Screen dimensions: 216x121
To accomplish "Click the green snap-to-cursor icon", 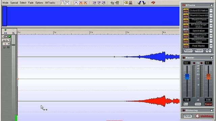I will pyautogui.click(x=112, y=3).
